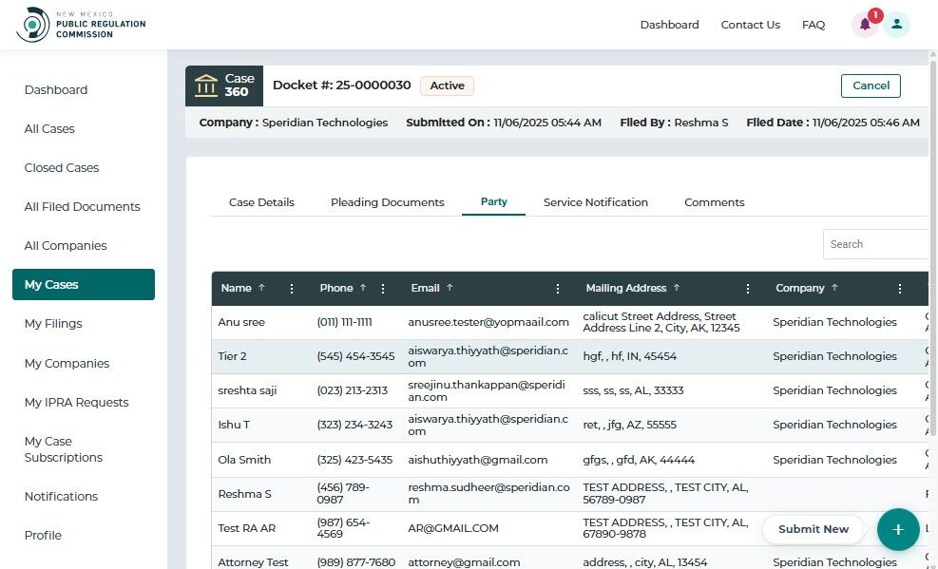Open All Filed Documents in sidebar

click(x=82, y=207)
